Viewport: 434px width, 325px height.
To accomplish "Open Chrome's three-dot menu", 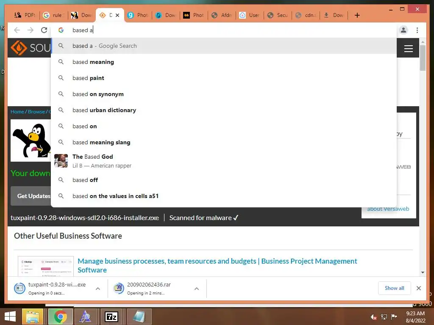I will click(417, 30).
